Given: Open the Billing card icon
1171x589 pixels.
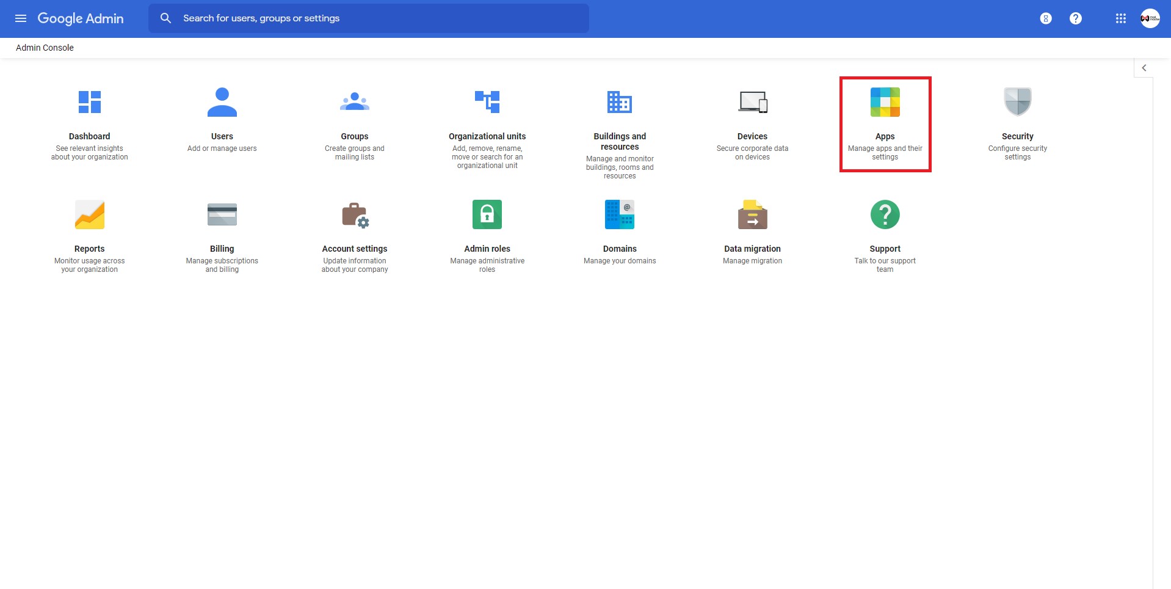Looking at the screenshot, I should point(222,214).
